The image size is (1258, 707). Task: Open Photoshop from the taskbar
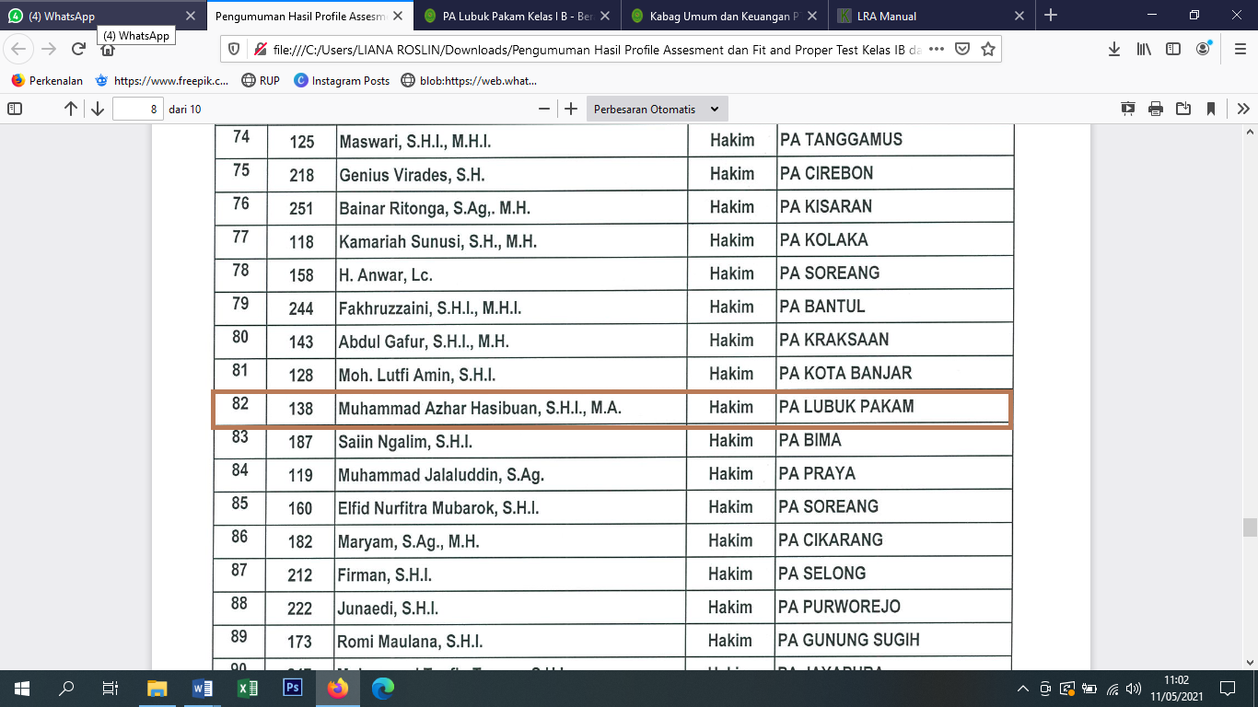click(293, 688)
